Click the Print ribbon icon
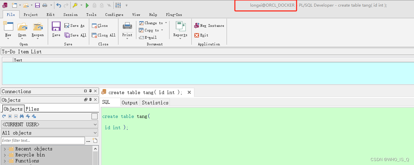The width and height of the screenshot is (414, 165). (127, 26)
